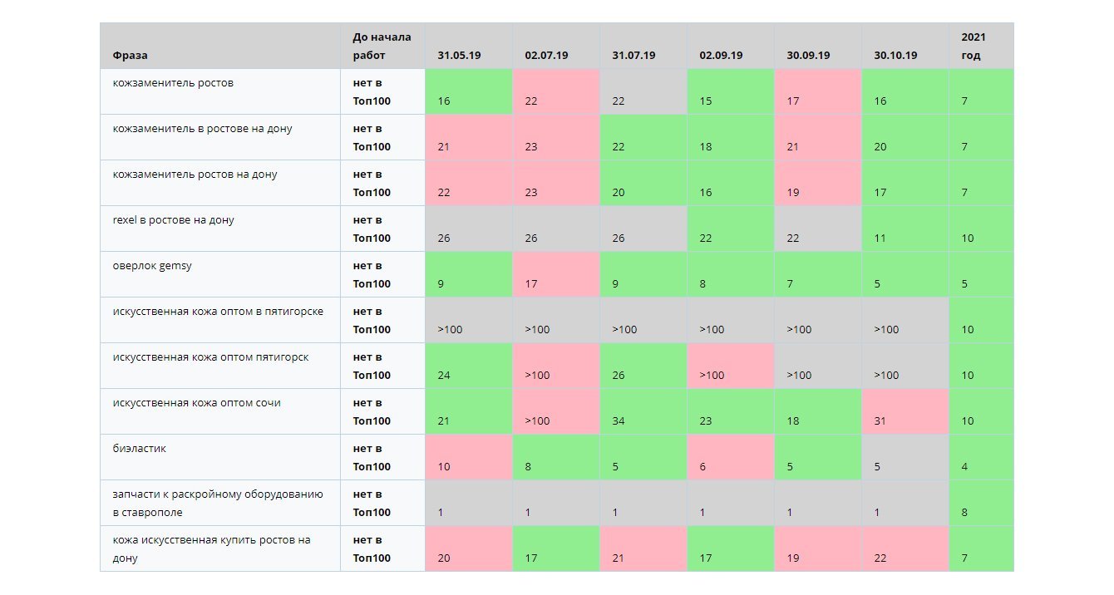
Task: Select 2021 value 8 for ставрополе row
Action: pyautogui.click(x=981, y=503)
